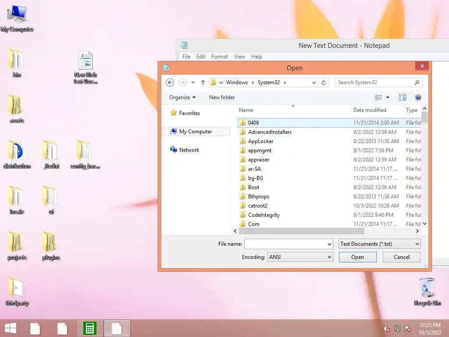Screen dimensions: 449x337
Task: Select the bg-BG folder
Action: click(x=329, y=178)
